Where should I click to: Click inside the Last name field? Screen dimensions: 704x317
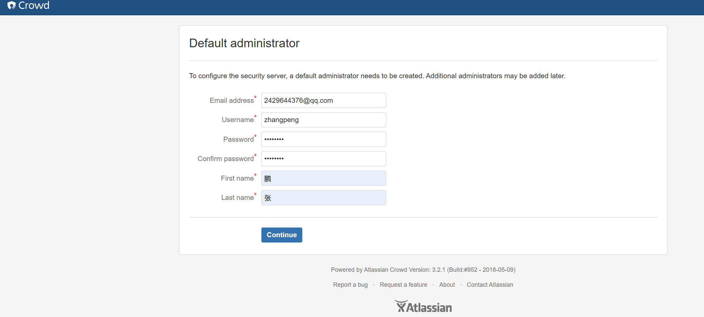[x=323, y=198]
